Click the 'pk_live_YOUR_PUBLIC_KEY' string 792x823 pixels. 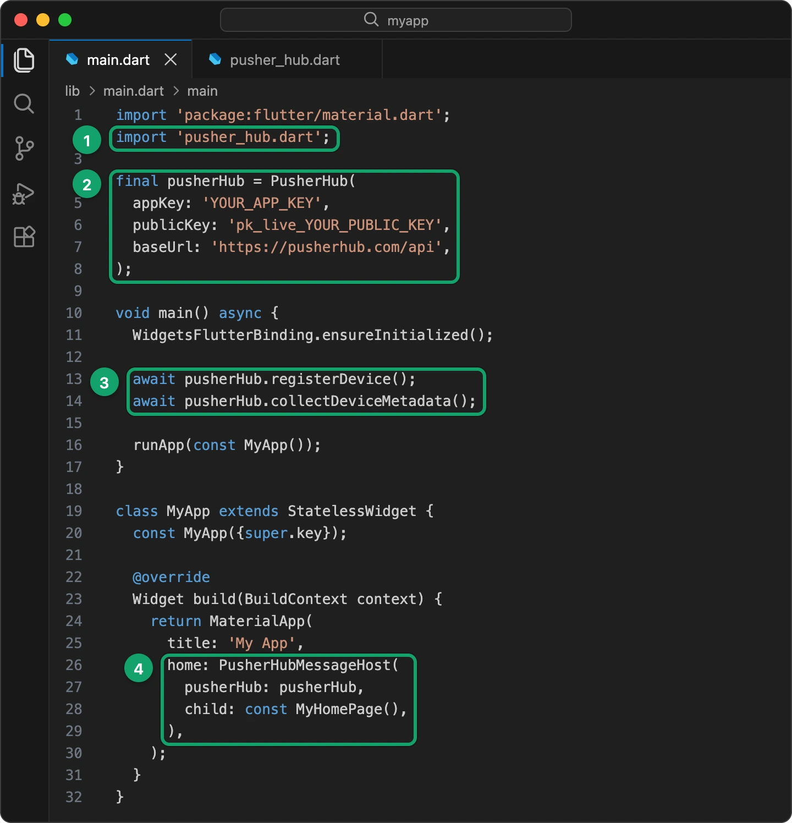tap(335, 225)
